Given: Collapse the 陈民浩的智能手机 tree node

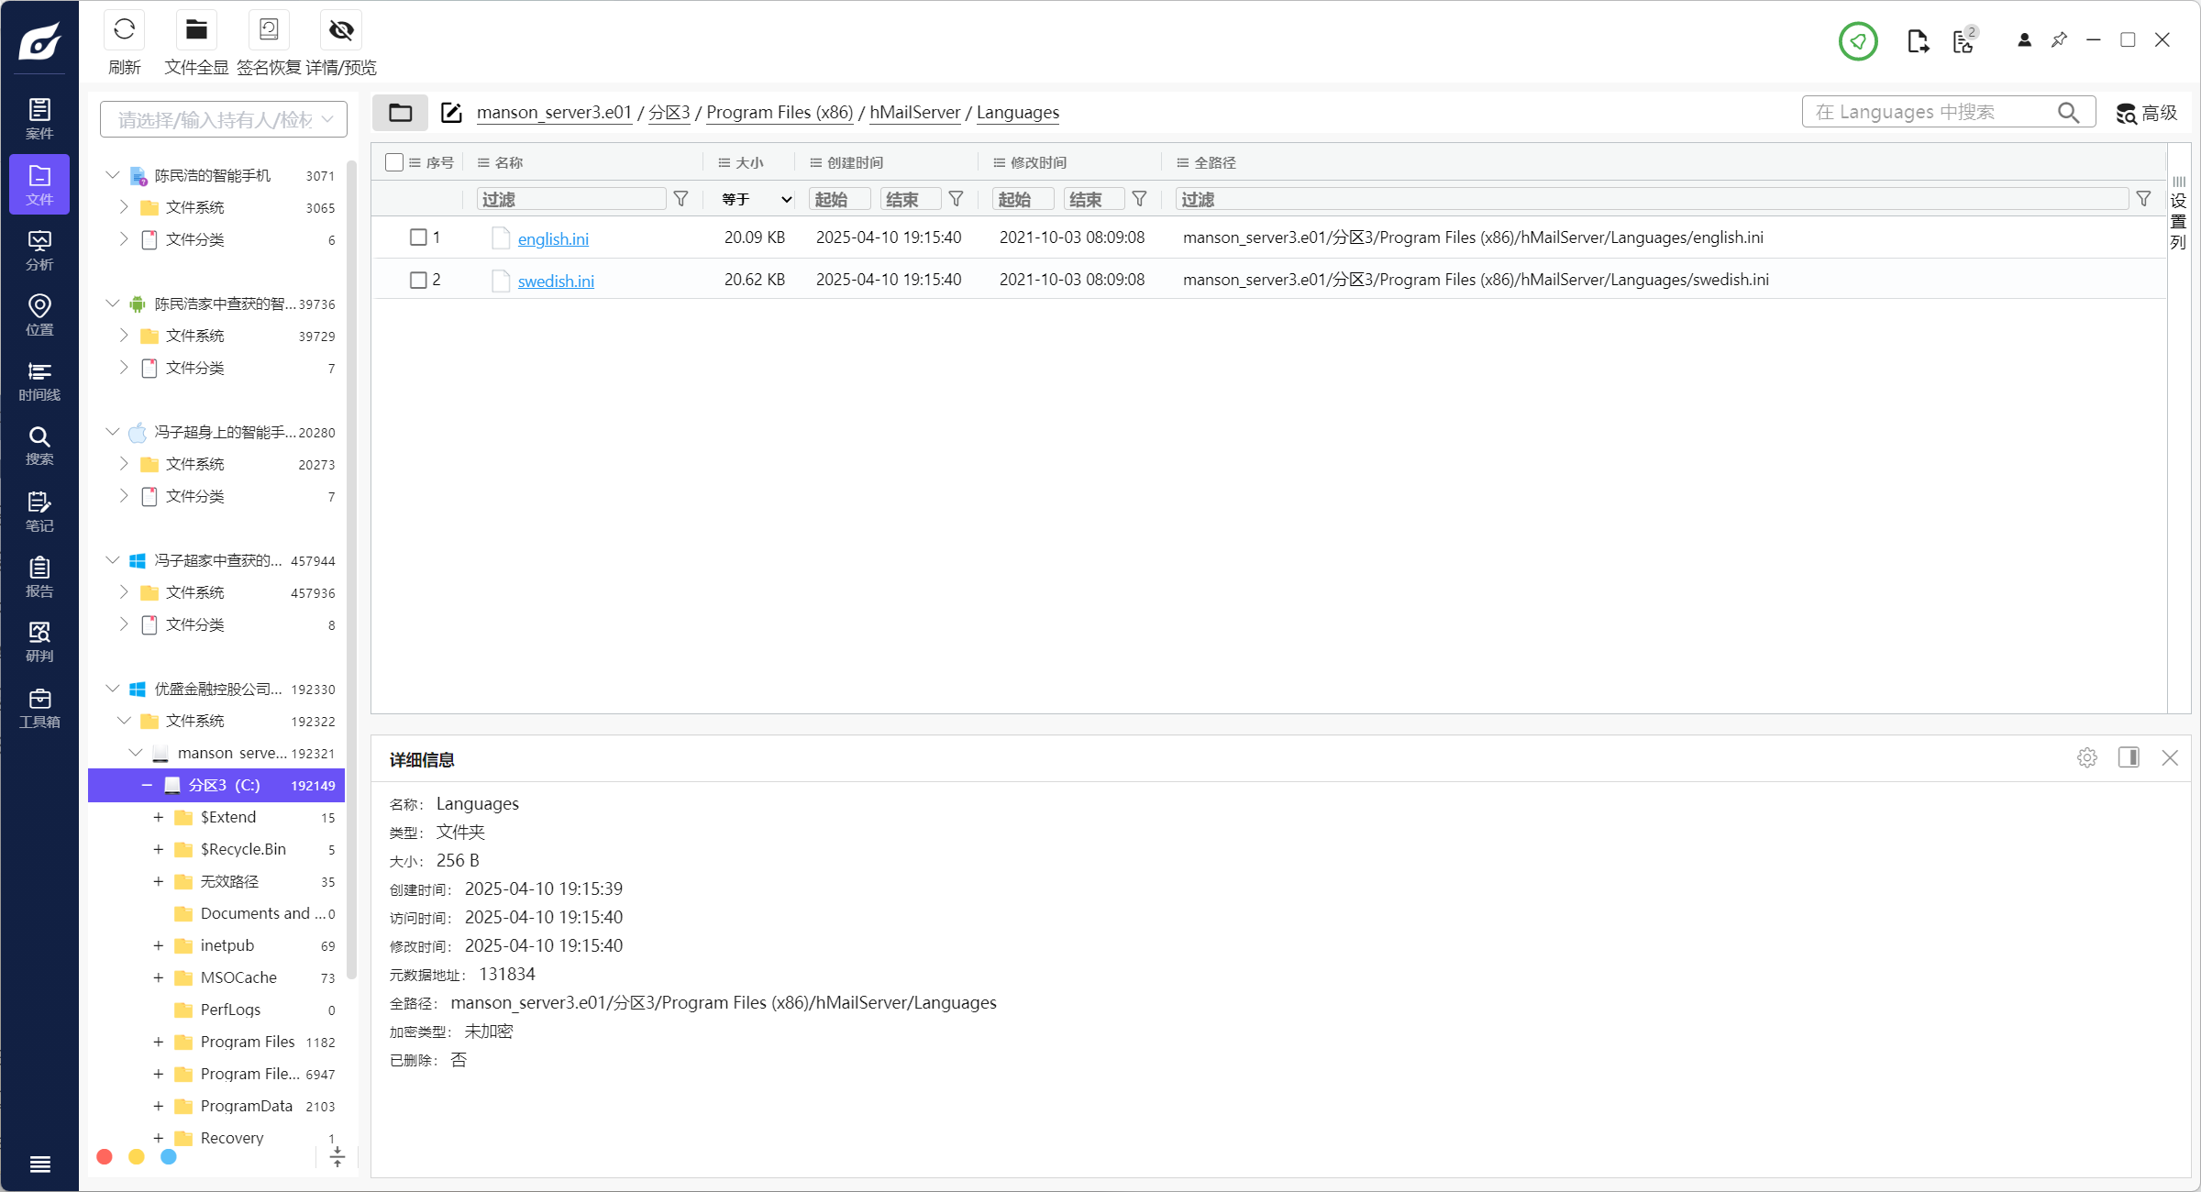Looking at the screenshot, I should [x=112, y=175].
